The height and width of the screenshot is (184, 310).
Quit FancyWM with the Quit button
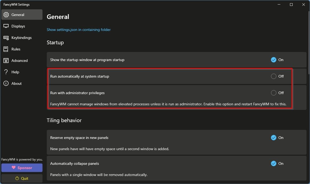pyautogui.click(x=22, y=178)
